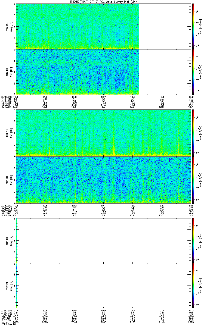Click the THEMIS FGL Wave Survey Plot title

(x=103, y=2)
